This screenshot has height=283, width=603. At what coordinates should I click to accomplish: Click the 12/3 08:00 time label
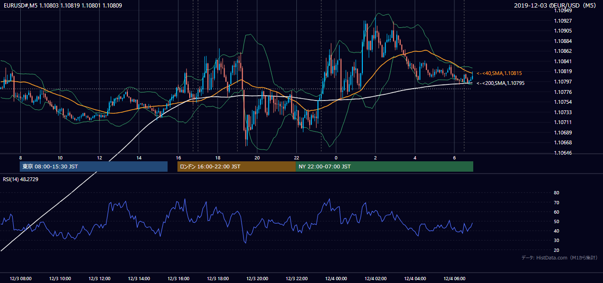click(20, 278)
